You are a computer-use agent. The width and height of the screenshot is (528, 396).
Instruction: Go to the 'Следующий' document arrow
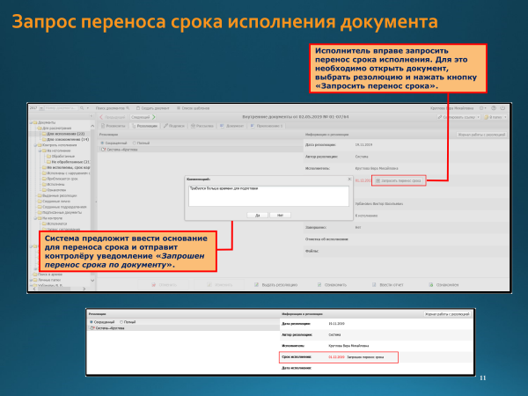click(x=144, y=116)
